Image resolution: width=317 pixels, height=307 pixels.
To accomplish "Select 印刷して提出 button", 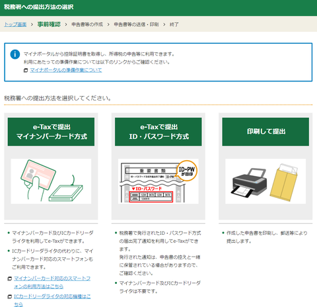I will [265, 132].
